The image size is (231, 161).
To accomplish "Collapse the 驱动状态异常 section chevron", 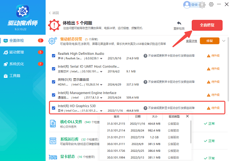I will 224,41.
